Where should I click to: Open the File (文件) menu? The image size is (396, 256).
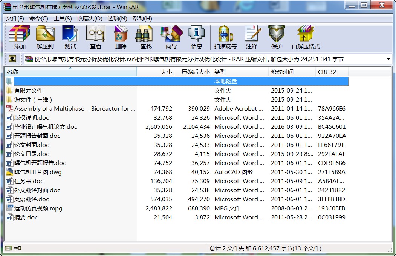pyautogui.click(x=15, y=19)
